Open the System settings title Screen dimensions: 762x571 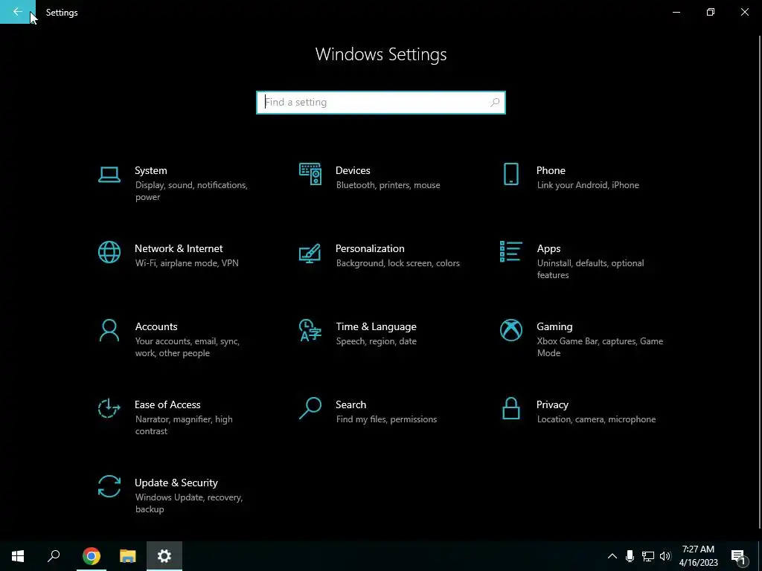point(150,170)
